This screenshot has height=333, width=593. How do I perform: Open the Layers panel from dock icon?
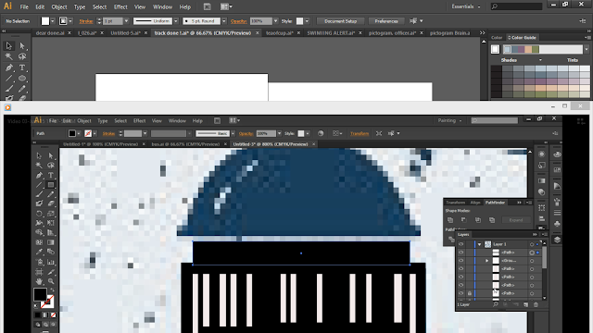pyautogui.click(x=557, y=240)
